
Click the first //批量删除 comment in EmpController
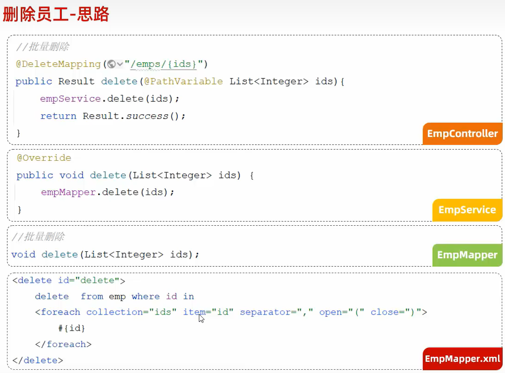[x=42, y=47]
